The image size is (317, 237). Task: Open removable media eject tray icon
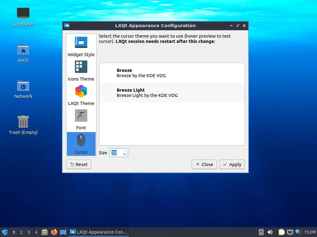coord(261,232)
